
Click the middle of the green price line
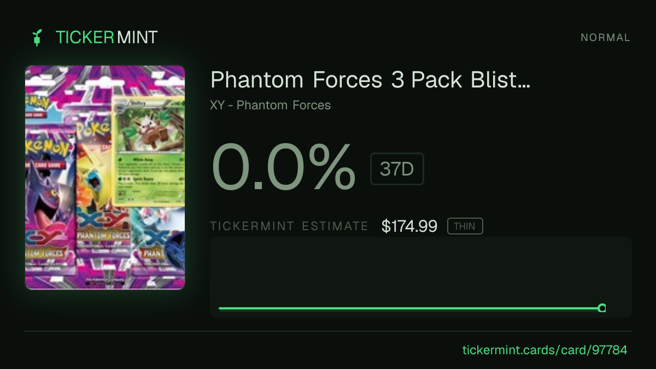tap(409, 308)
